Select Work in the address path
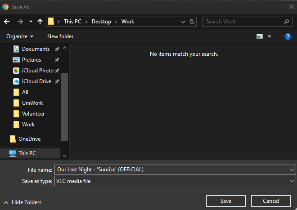297x210 pixels. (128, 22)
